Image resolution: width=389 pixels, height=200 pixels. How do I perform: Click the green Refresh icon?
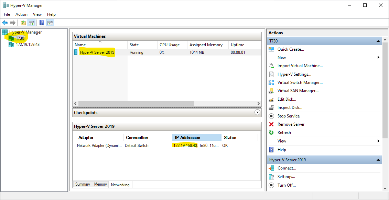271,133
